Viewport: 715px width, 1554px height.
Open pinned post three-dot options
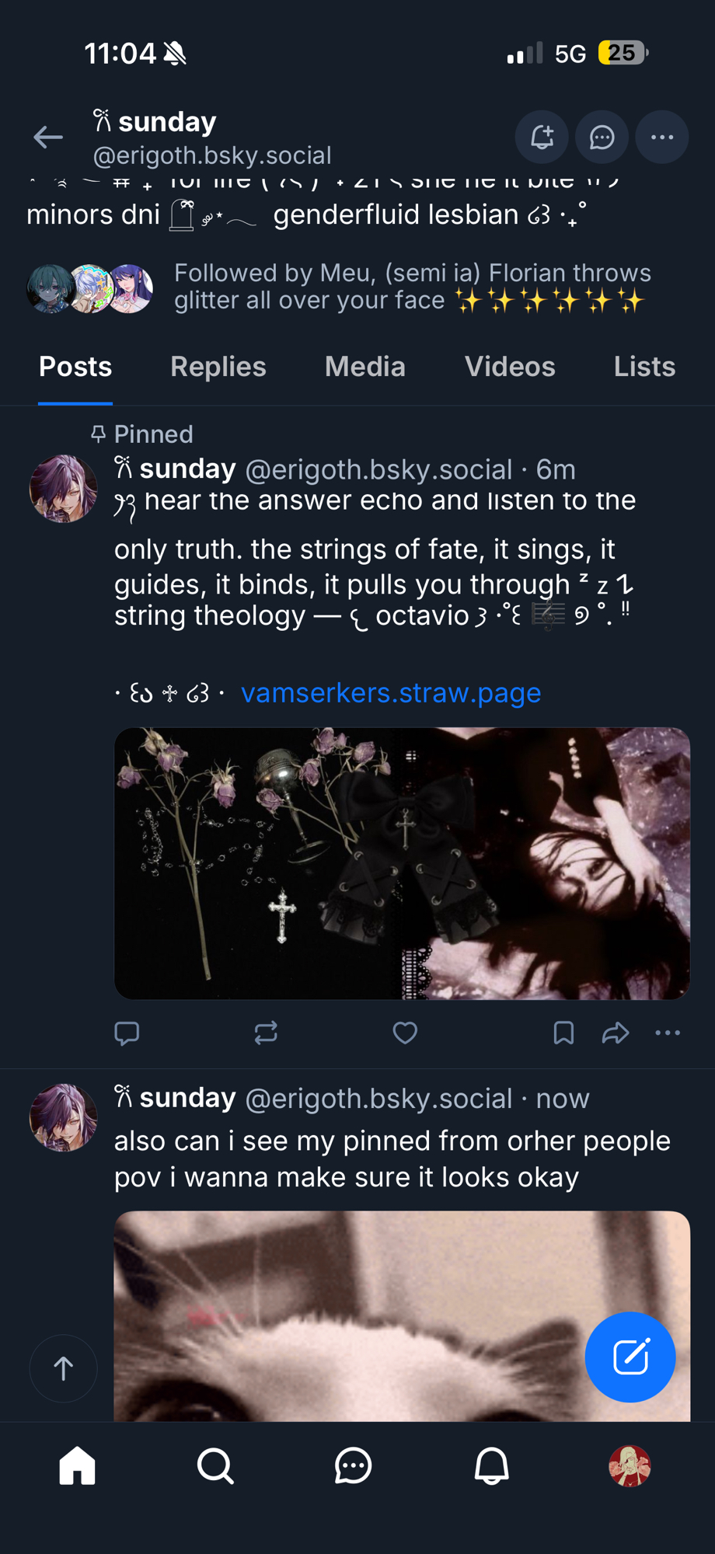pyautogui.click(x=667, y=1033)
